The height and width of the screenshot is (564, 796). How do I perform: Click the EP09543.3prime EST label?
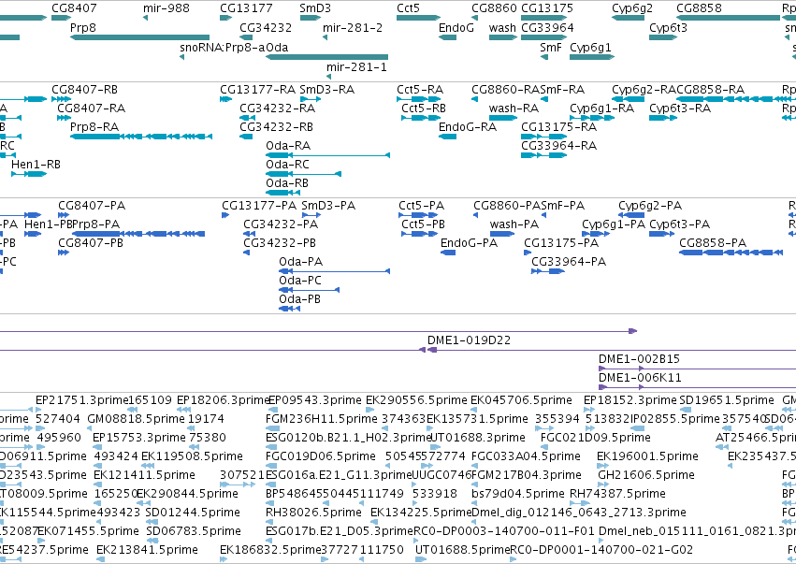(x=314, y=399)
